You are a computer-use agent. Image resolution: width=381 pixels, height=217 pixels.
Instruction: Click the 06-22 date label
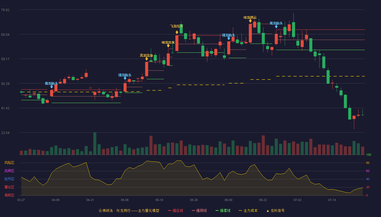(263, 200)
